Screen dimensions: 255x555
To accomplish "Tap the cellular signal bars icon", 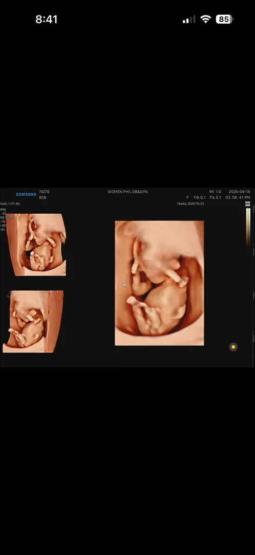I will coord(189,20).
